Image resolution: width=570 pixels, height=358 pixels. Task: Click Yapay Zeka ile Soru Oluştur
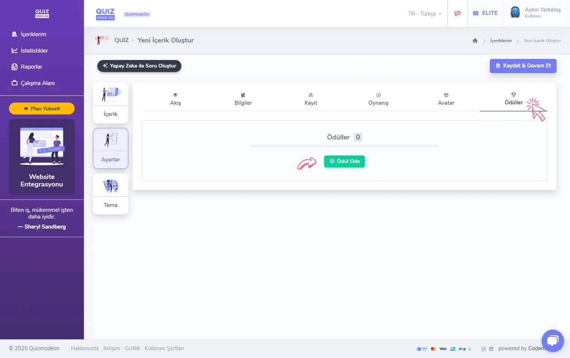[x=139, y=66]
